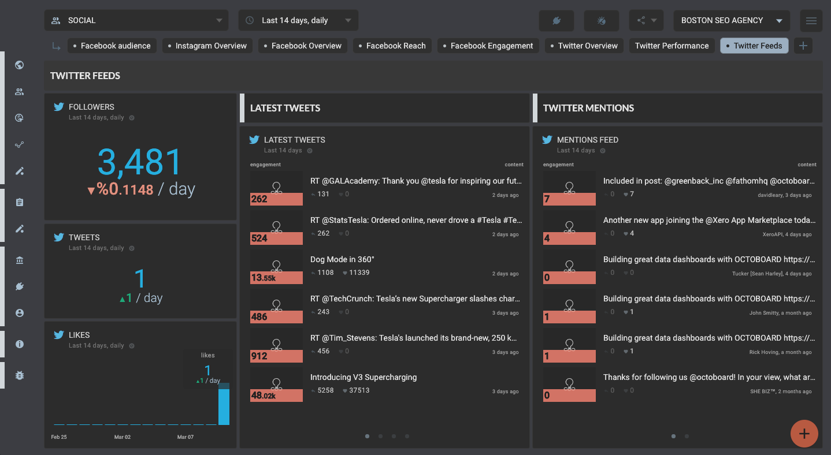Viewport: 831px width, 455px height.
Task: Click the info dot in LATEST TWEETS subtitle
Action: pyautogui.click(x=309, y=151)
